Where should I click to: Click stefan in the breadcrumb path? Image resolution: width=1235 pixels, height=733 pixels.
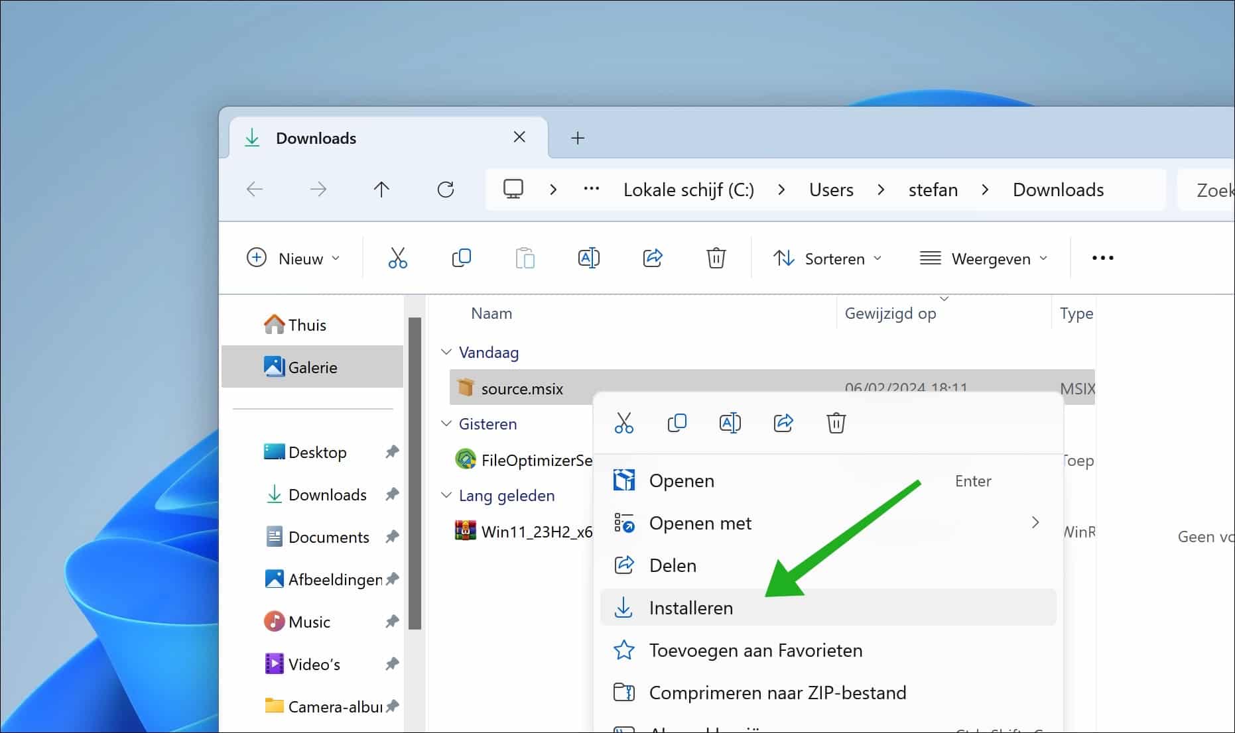pos(933,190)
